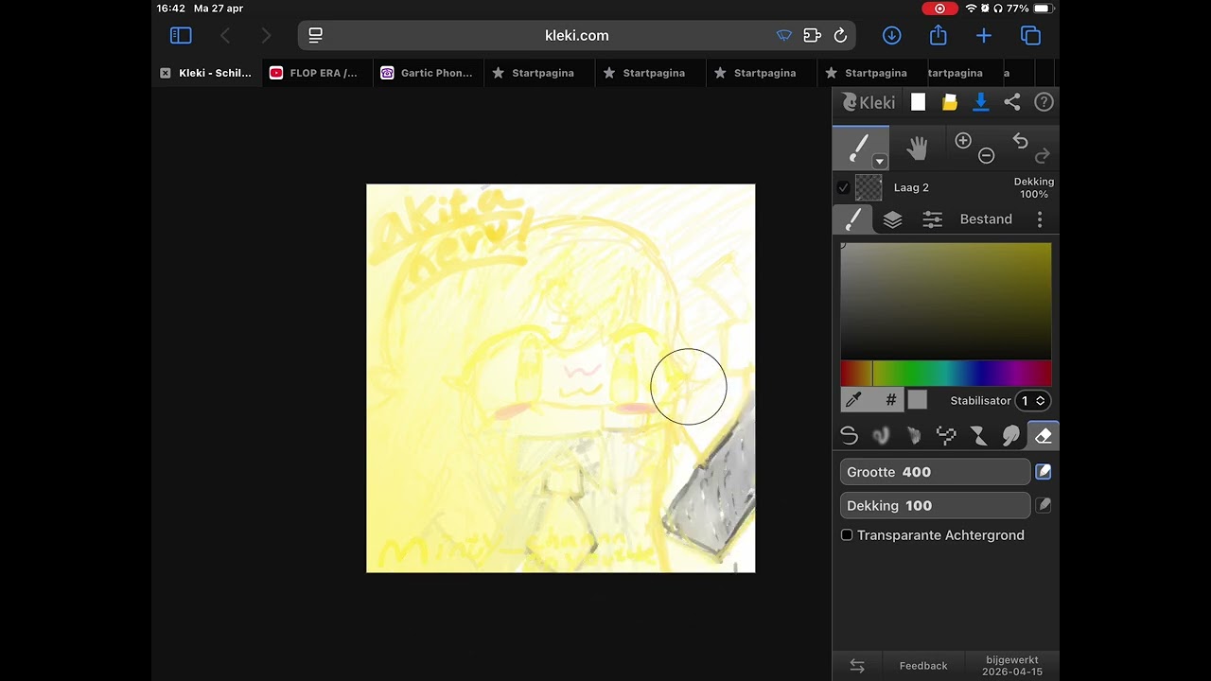Choose a shade in the color picker area
Image resolution: width=1211 pixels, height=681 pixels.
(x=946, y=301)
